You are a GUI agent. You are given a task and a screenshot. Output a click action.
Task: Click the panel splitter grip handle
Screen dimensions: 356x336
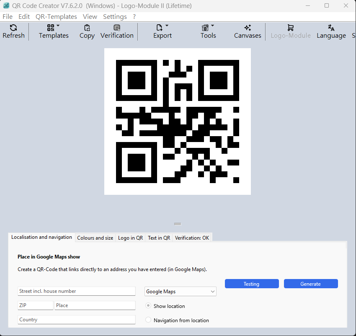178,224
